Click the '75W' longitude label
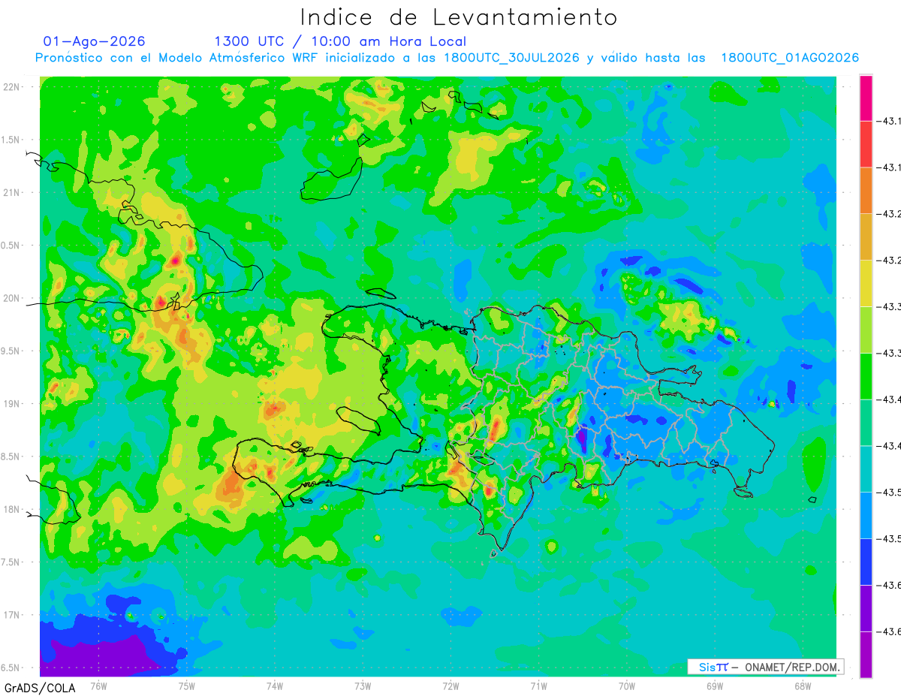901x696 pixels. (187, 685)
